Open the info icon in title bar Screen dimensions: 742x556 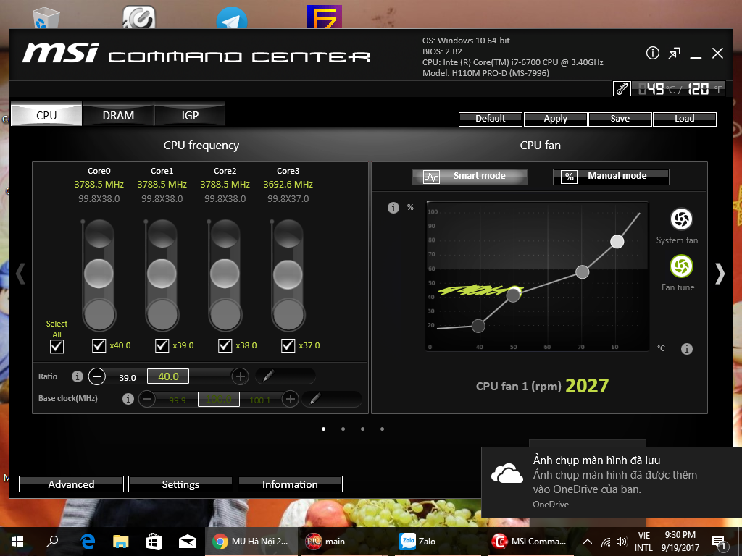[x=652, y=54]
